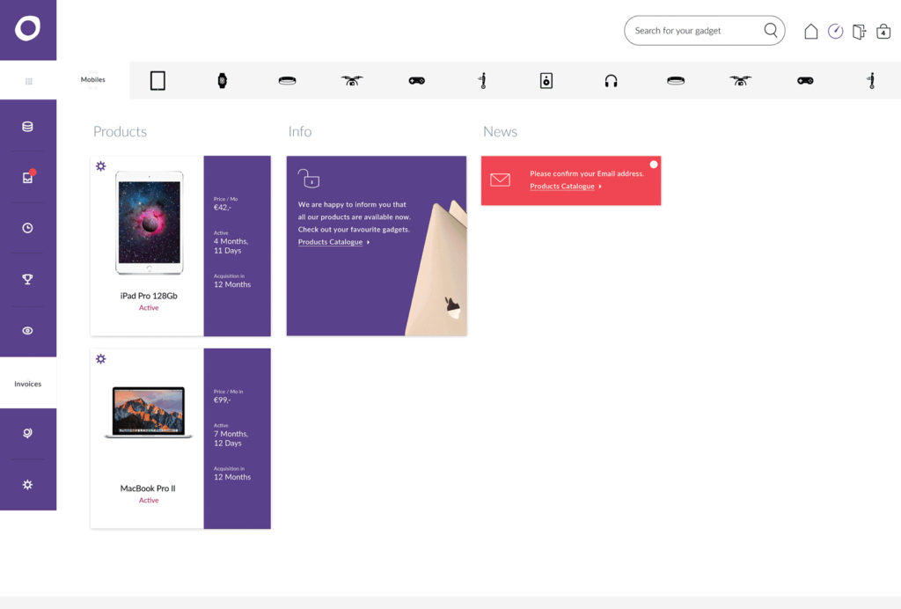Viewport: 901px width, 609px height.
Task: Open MacBook Pro II card gear options
Action: coord(101,359)
